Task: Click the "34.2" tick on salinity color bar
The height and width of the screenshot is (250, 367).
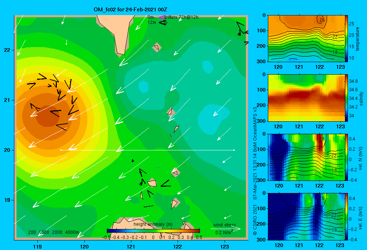Action: pos(353,107)
